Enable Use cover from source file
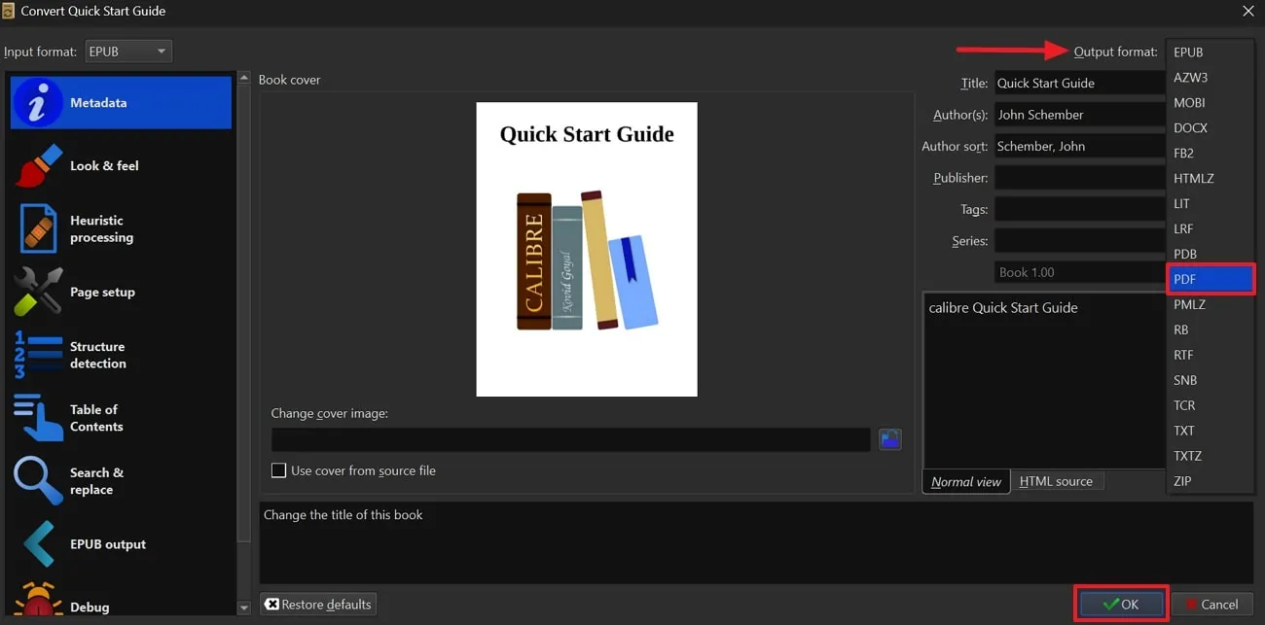Image resolution: width=1265 pixels, height=625 pixels. (x=279, y=469)
